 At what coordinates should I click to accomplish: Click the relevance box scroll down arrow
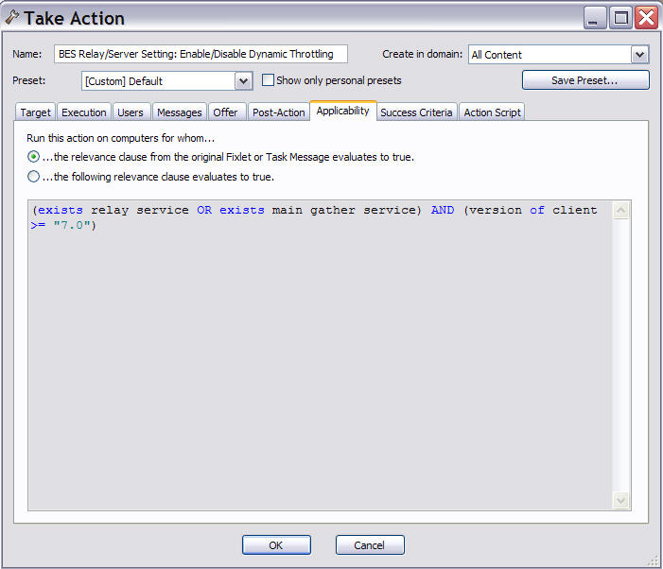(x=620, y=501)
